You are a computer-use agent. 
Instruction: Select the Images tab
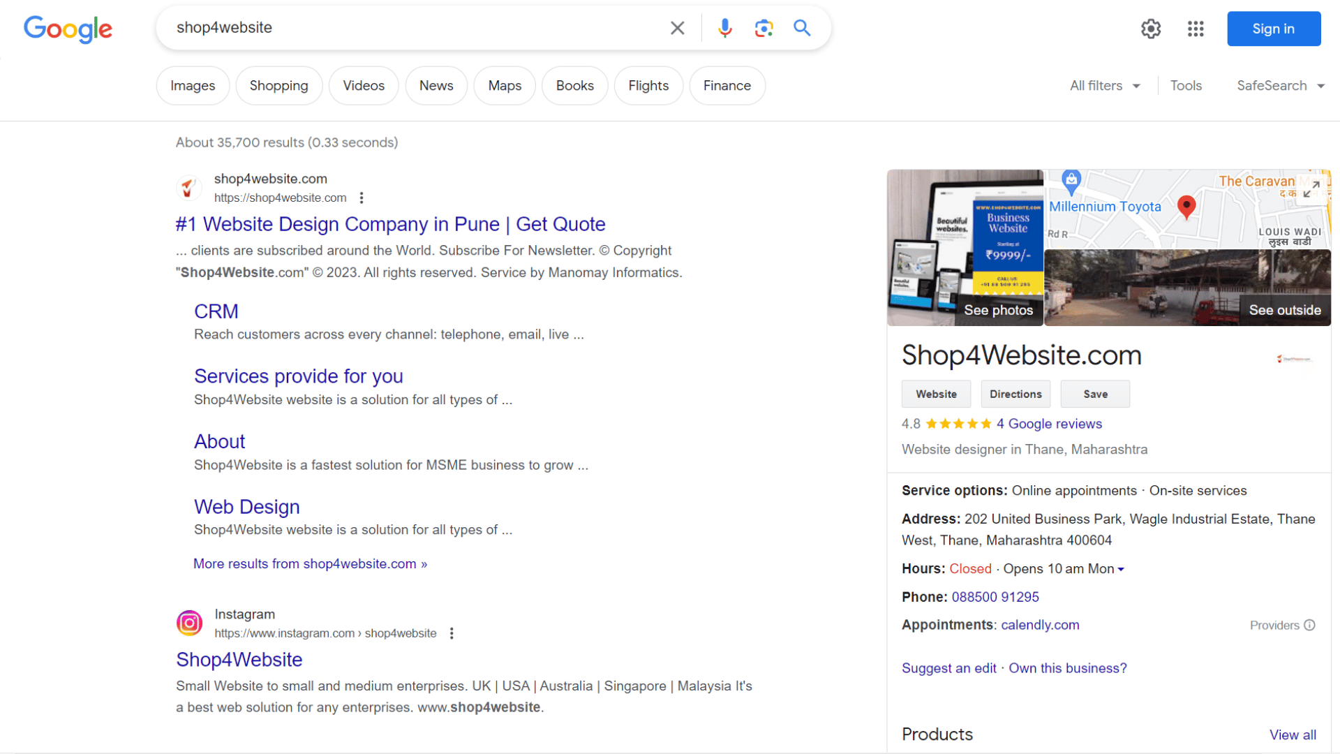pyautogui.click(x=193, y=86)
